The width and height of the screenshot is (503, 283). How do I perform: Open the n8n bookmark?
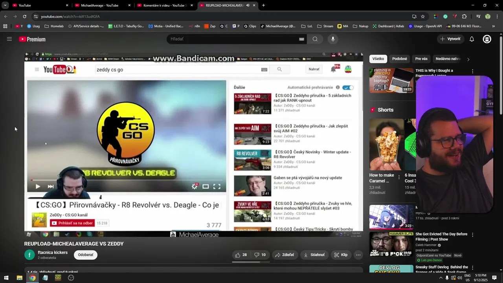point(194,26)
